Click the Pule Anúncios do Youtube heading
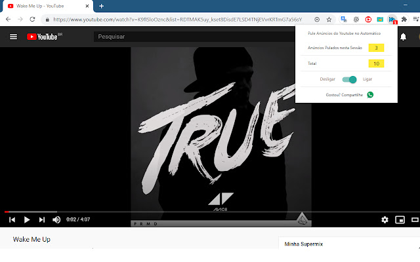This screenshot has width=420, height=262. 344,33
